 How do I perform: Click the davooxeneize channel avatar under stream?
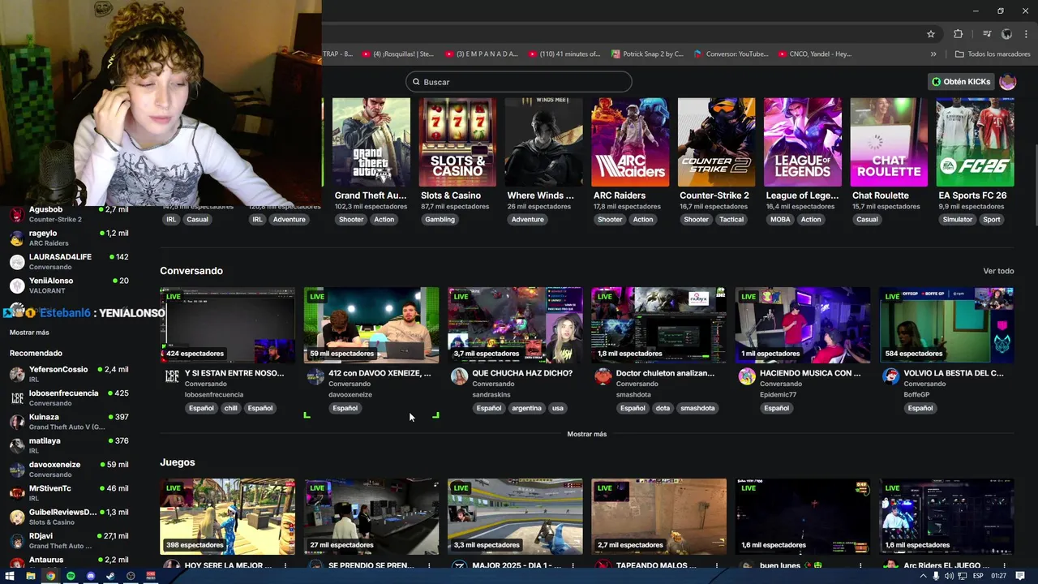click(315, 376)
